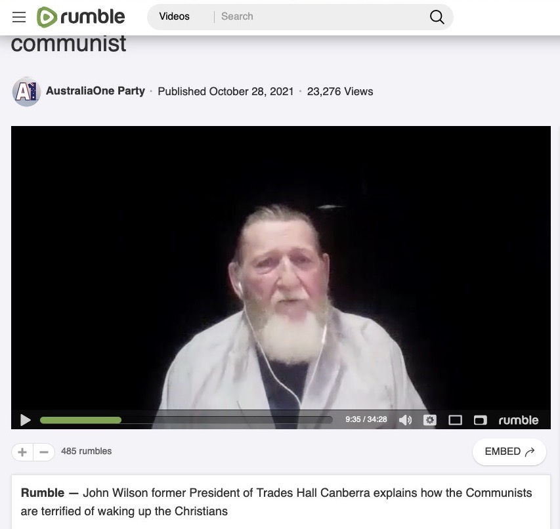Click the rumble watermark in player
Viewport: 560px width, 529px height.
tap(518, 420)
